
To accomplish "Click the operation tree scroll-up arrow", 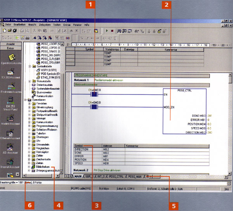I will 62,44.
